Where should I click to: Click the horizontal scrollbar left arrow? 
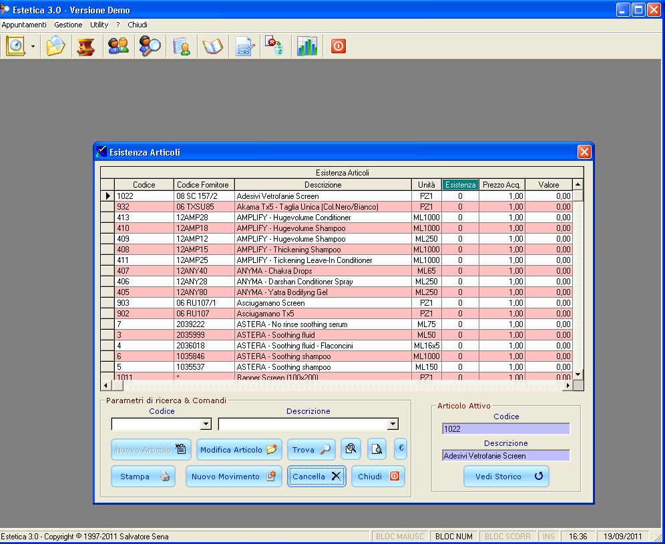[x=106, y=385]
